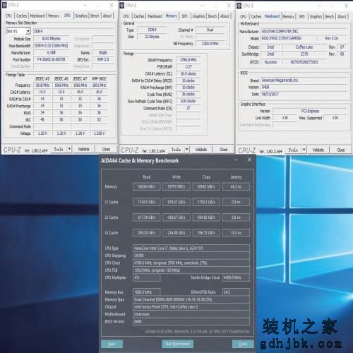Click Tools button in middle CPU-Z window
Image resolution: width=353 pixels, height=353 pixels.
[x=176, y=150]
